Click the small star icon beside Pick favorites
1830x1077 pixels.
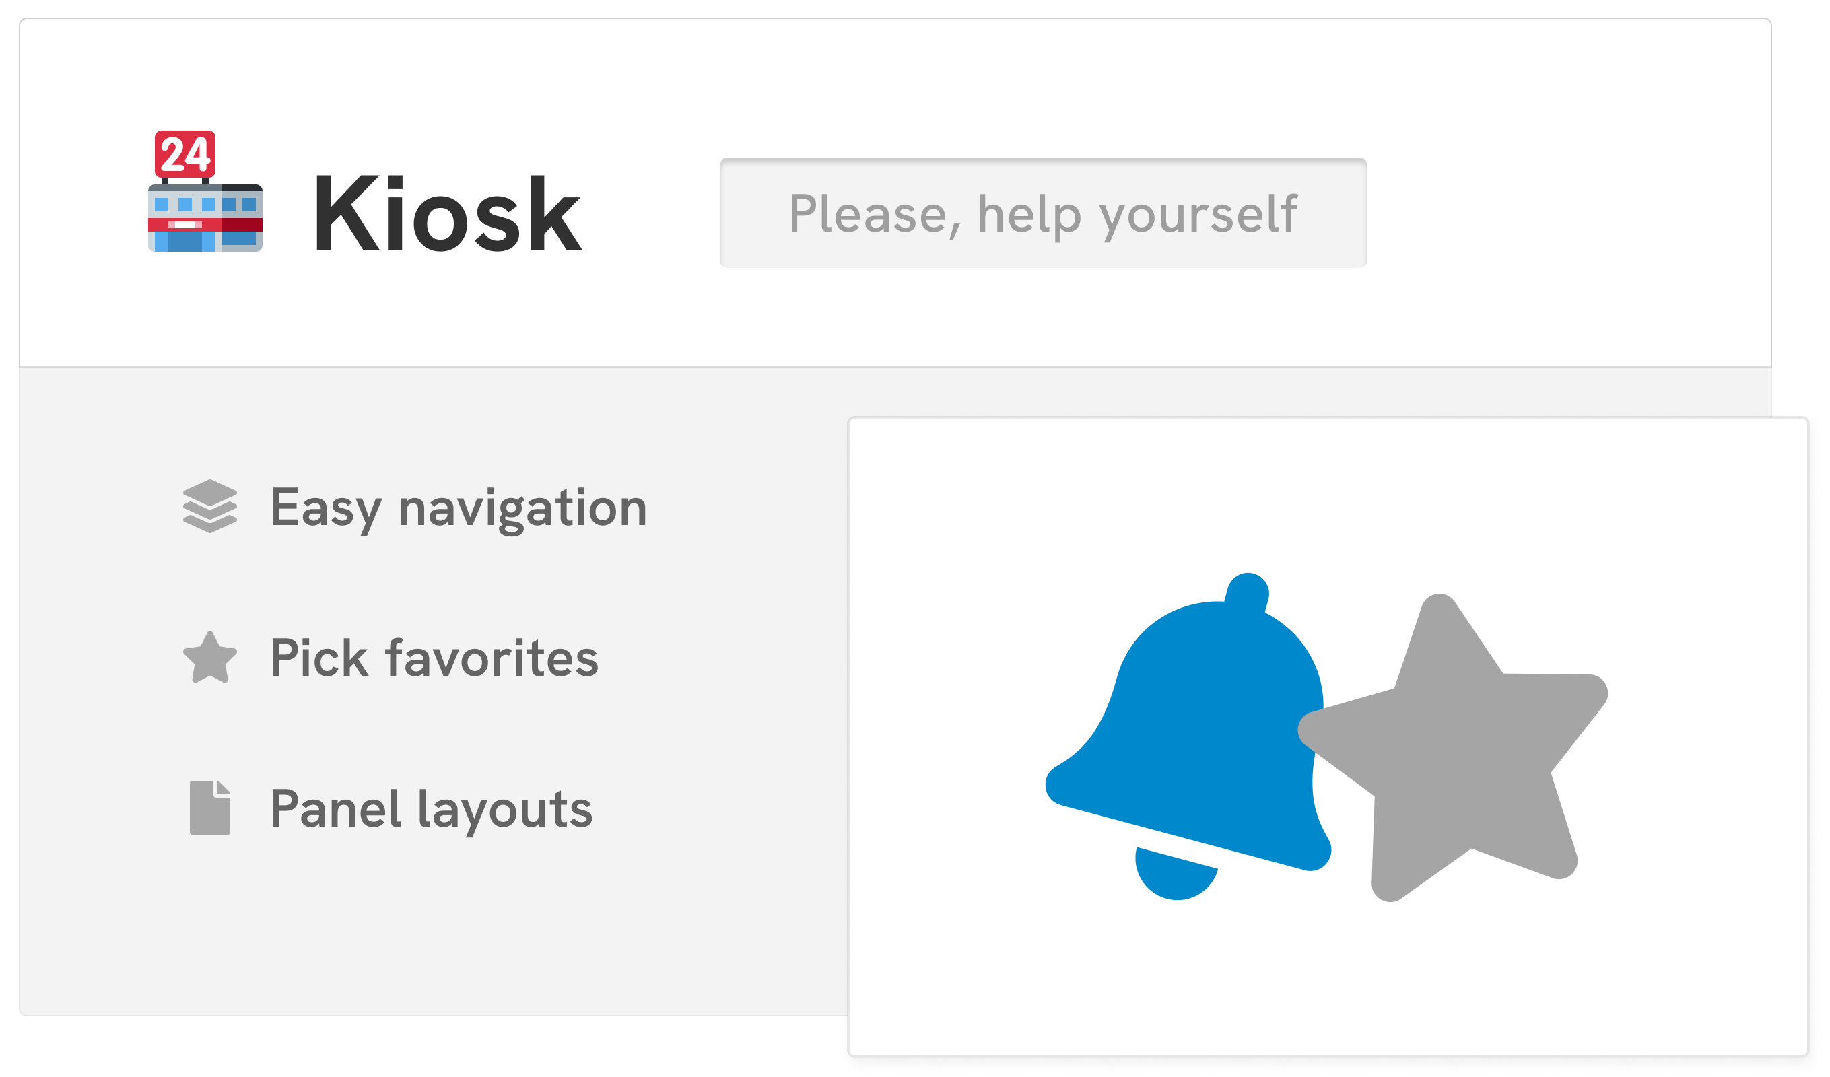[x=210, y=658]
